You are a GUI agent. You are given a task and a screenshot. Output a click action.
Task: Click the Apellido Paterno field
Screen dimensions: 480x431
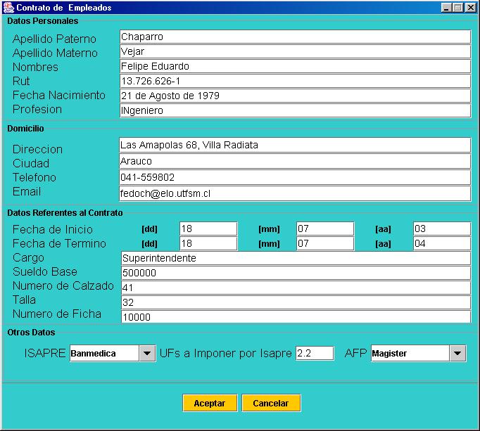pyautogui.click(x=294, y=37)
